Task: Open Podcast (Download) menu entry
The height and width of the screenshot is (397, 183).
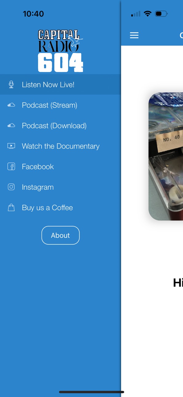Action: pos(60,126)
